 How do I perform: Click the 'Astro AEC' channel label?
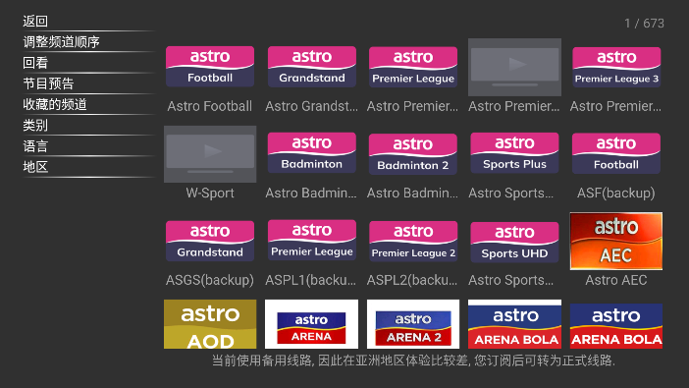coord(616,280)
